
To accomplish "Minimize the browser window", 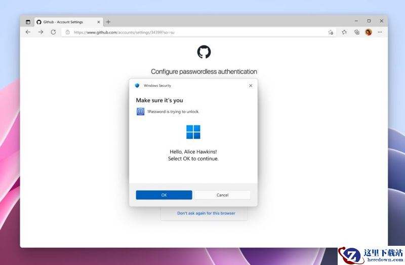I will point(356,21).
